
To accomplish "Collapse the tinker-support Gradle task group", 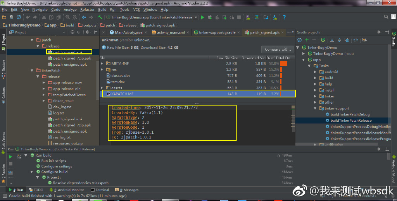I will (315, 108).
